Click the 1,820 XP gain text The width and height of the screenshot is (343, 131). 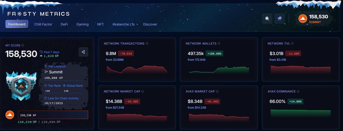tap(51, 56)
